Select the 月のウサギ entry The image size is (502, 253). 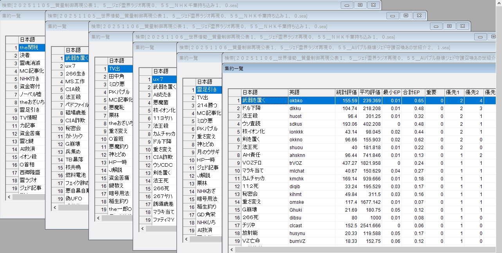[208, 152]
